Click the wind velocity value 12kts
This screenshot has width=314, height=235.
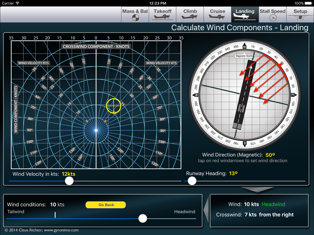[68, 174]
